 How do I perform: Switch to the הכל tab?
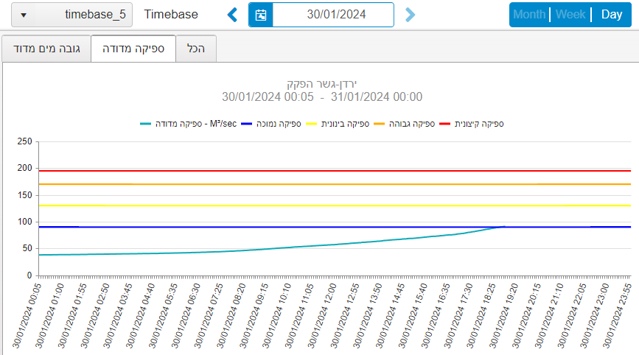(x=196, y=49)
